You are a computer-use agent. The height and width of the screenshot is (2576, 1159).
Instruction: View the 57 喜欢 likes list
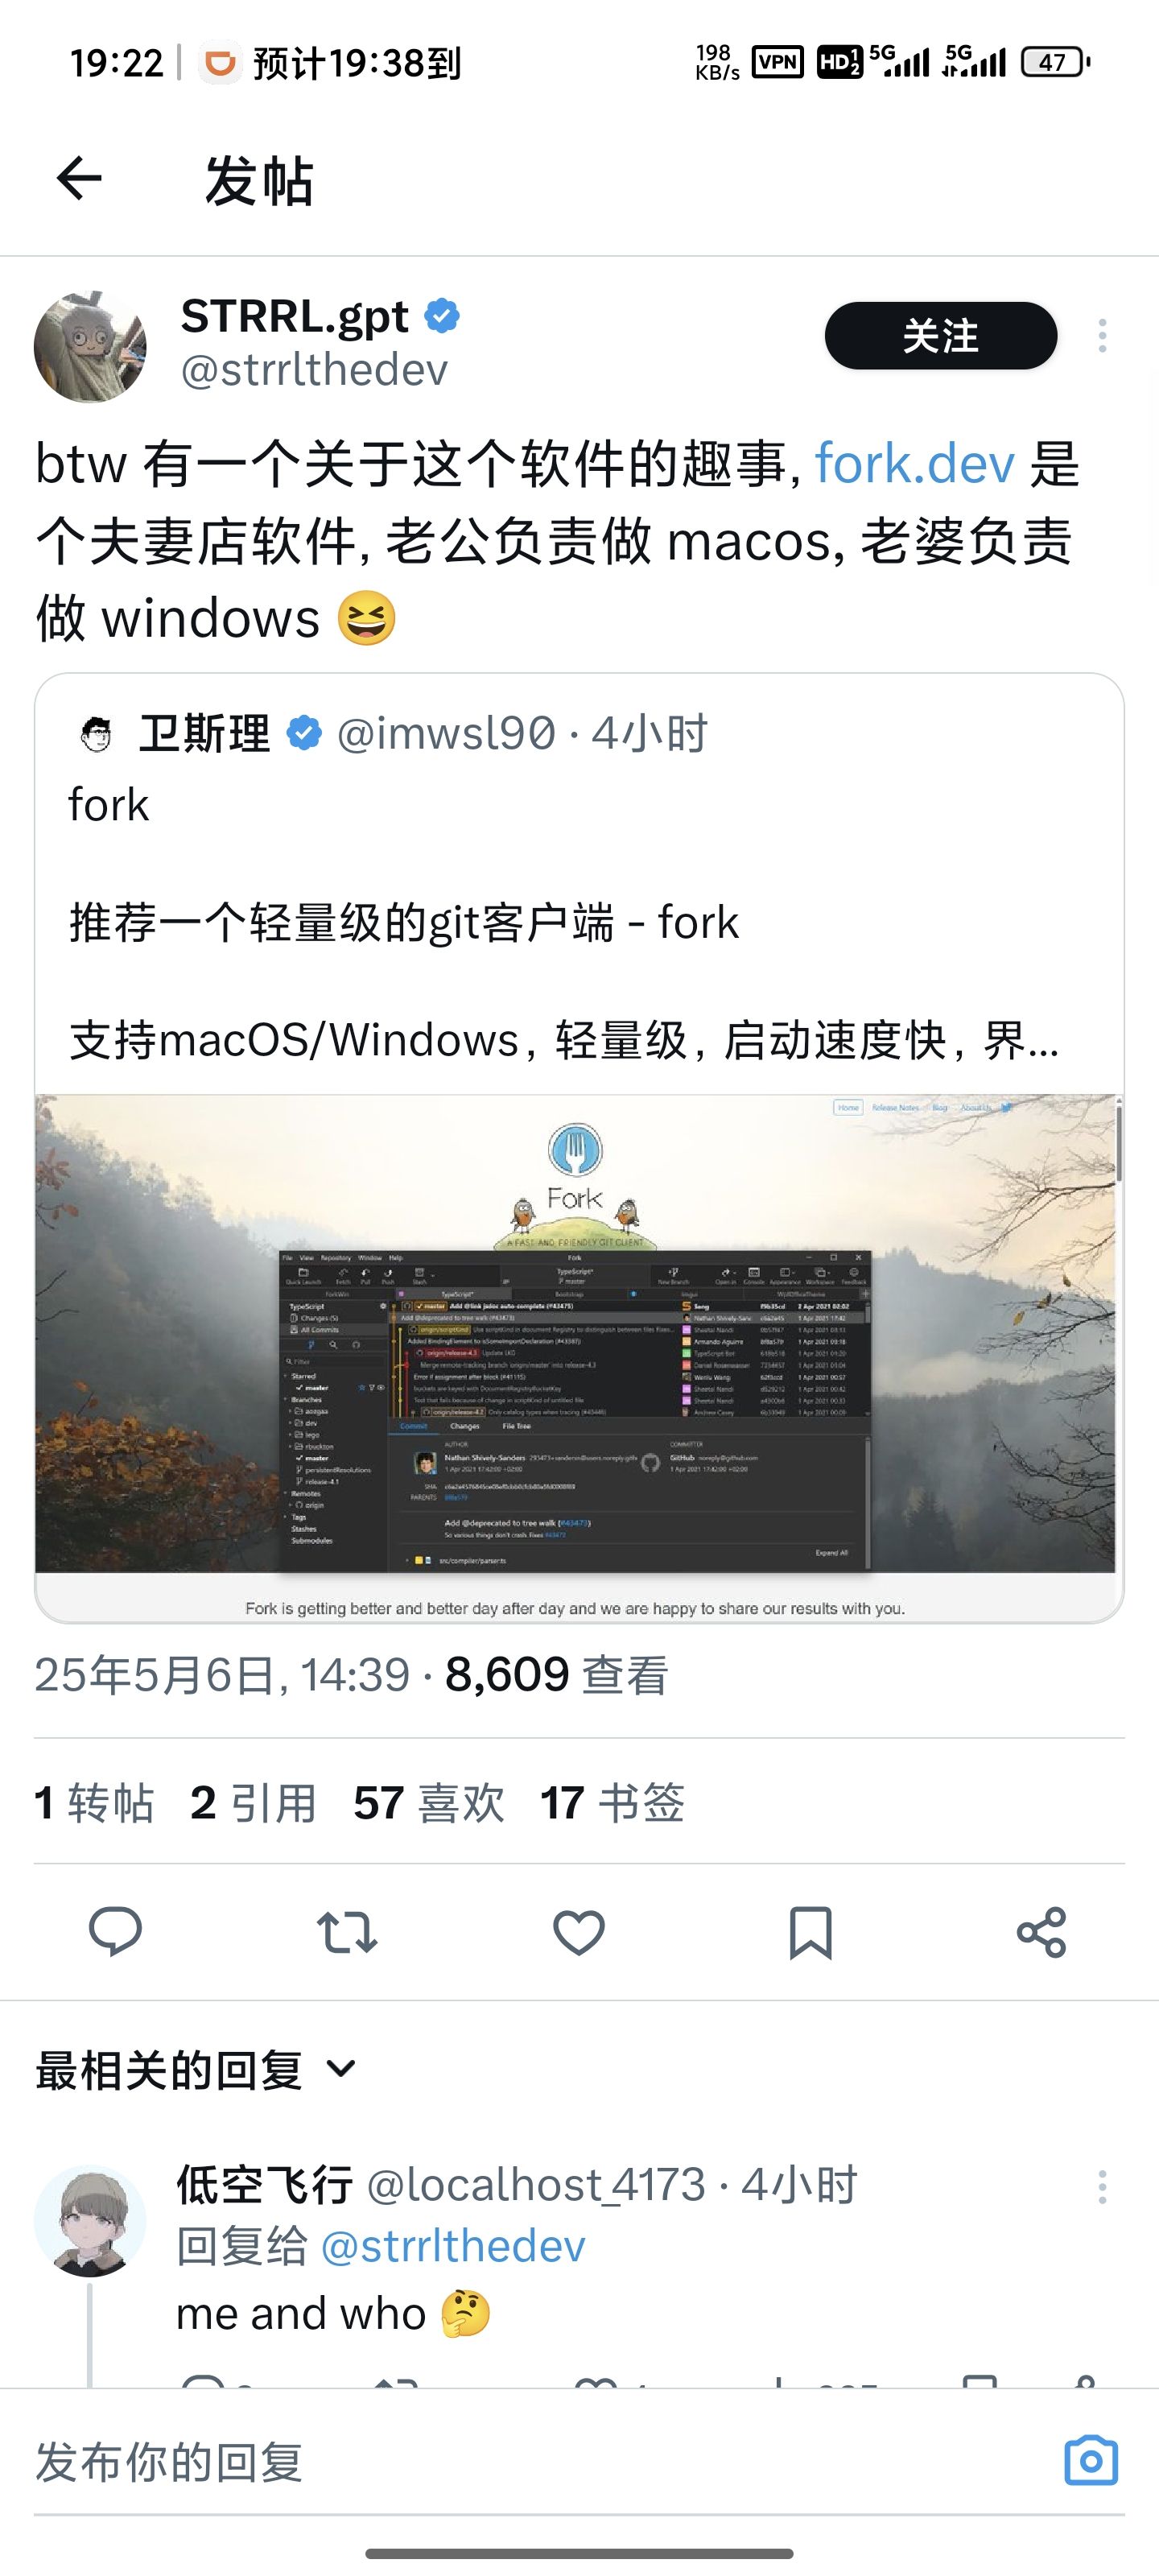click(429, 1803)
